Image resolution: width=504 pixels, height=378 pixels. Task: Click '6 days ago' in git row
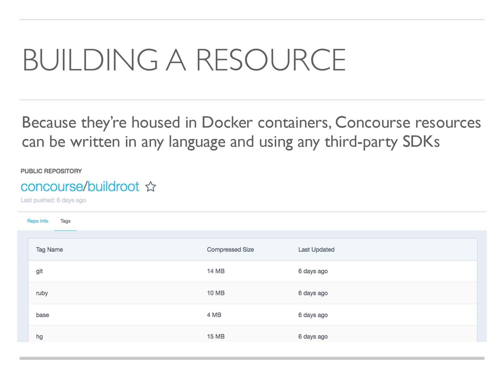[x=313, y=271]
